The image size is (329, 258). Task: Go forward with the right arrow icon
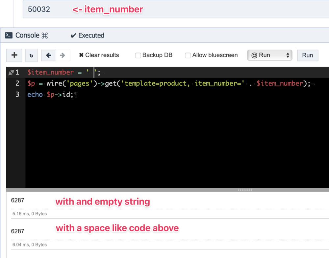click(63, 56)
